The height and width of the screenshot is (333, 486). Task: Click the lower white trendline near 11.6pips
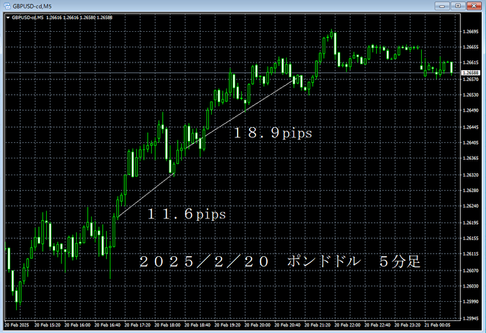click(x=146, y=195)
